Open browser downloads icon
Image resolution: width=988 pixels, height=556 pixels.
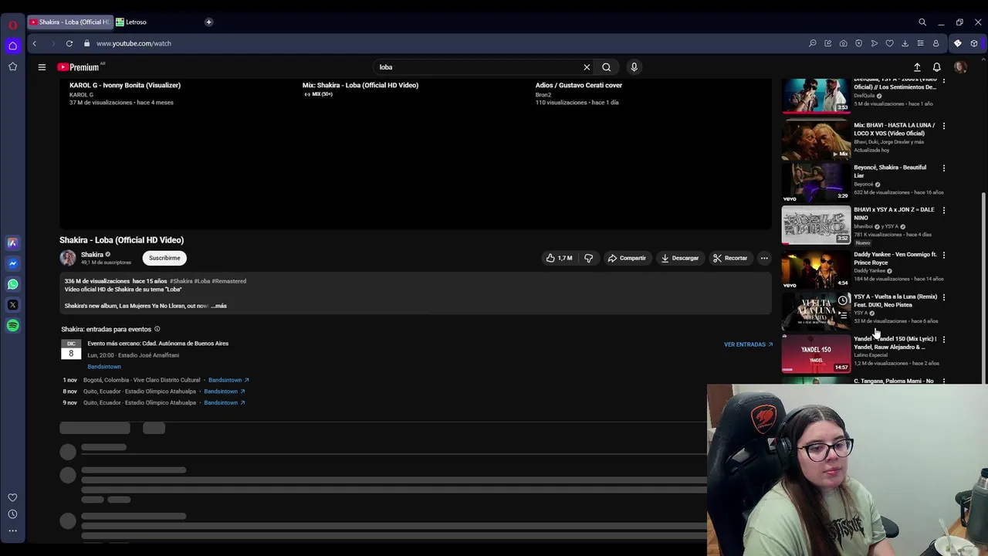click(905, 43)
